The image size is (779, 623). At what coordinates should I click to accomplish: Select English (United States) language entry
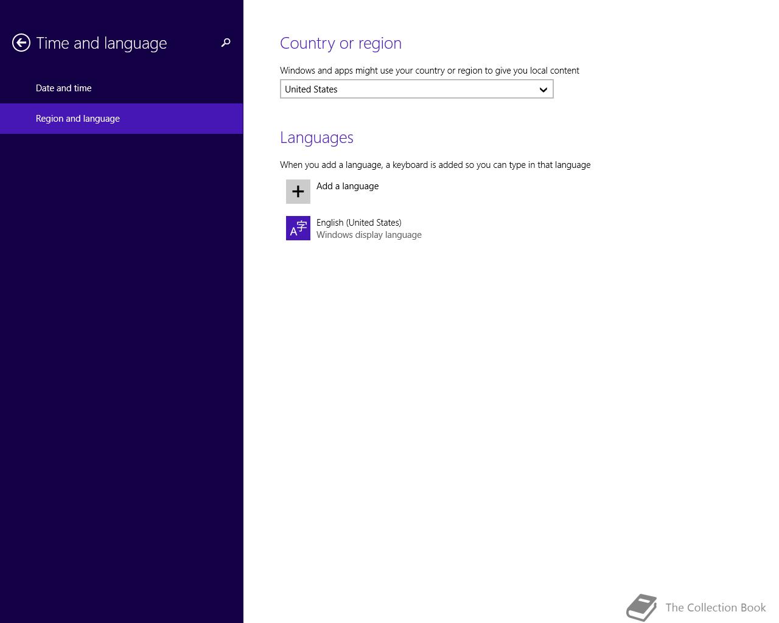pyautogui.click(x=359, y=223)
